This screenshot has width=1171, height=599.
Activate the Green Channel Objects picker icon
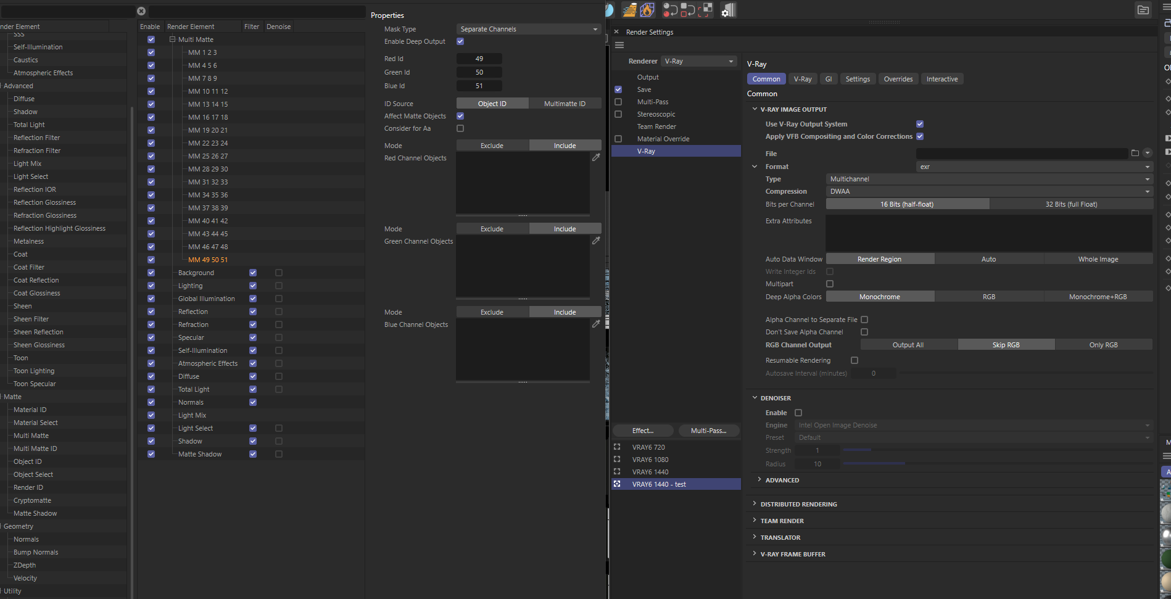[x=596, y=241]
